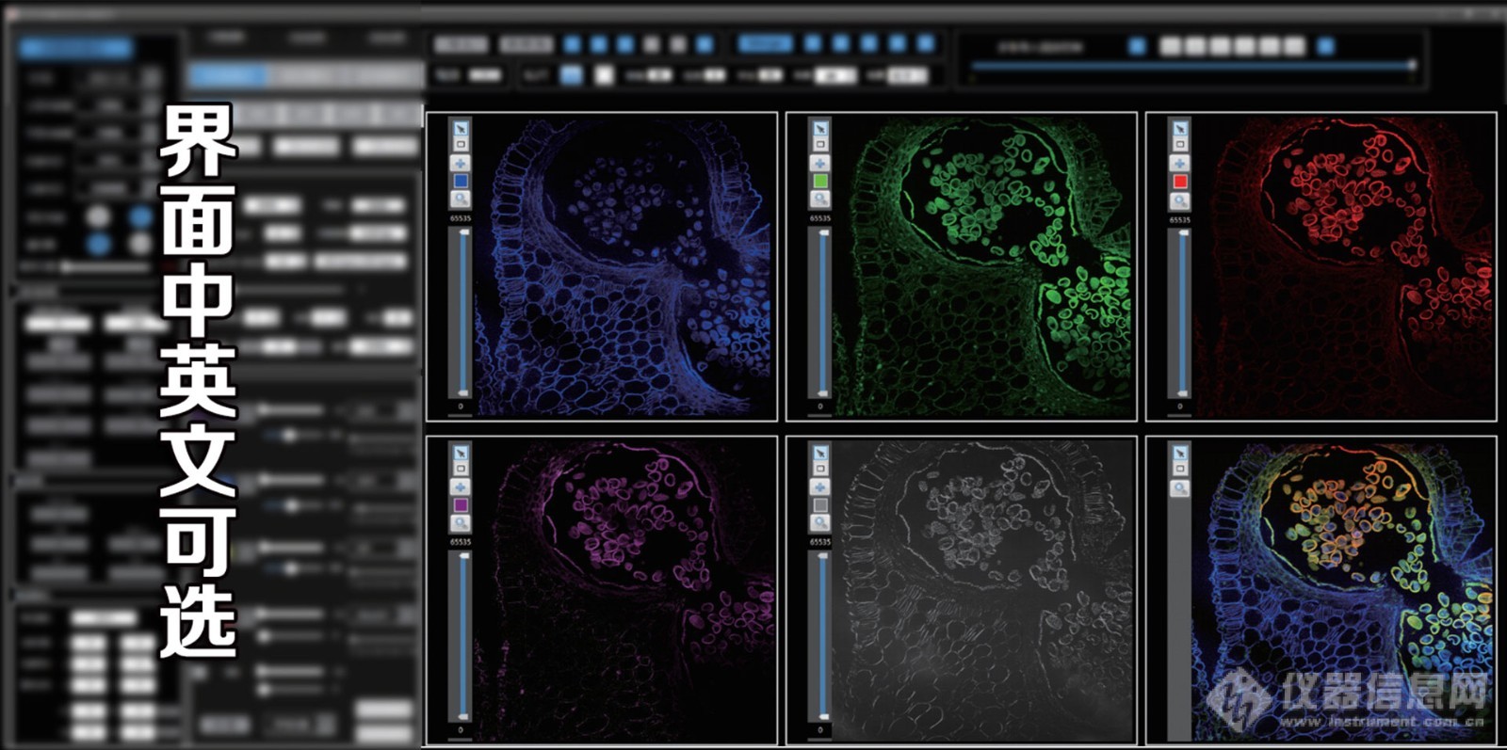1507x750 pixels.
Task: Click the red channel tissue image
Action: (x=1343, y=267)
